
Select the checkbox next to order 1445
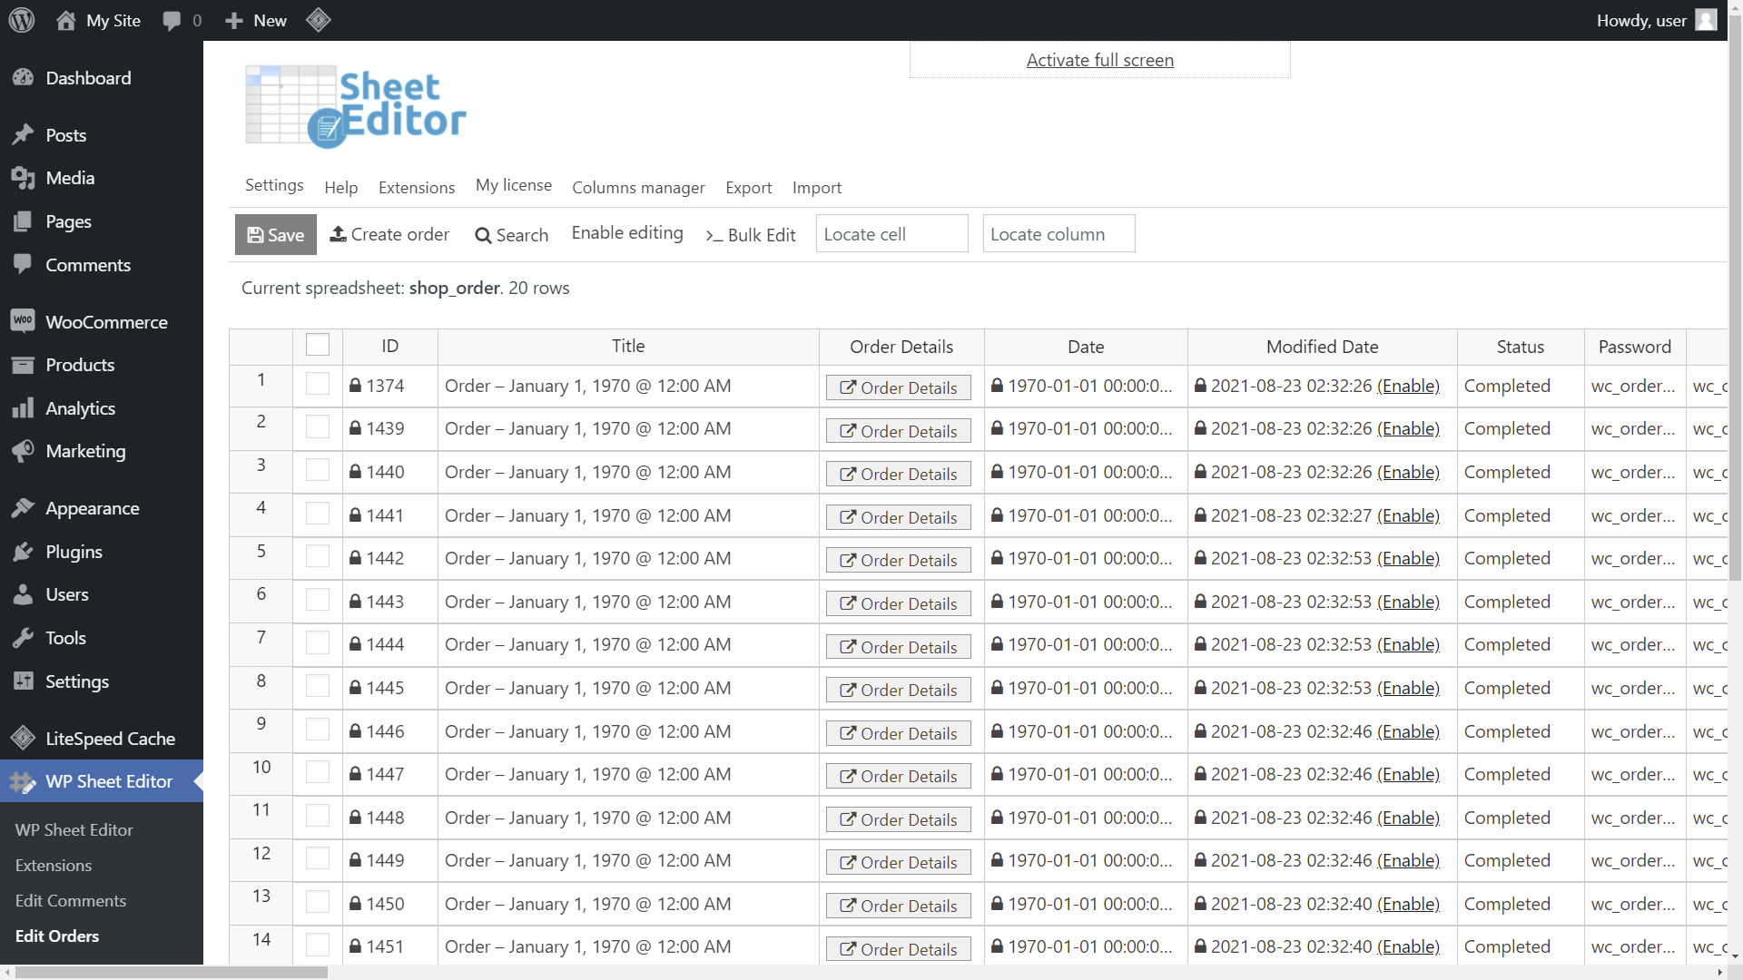point(317,685)
